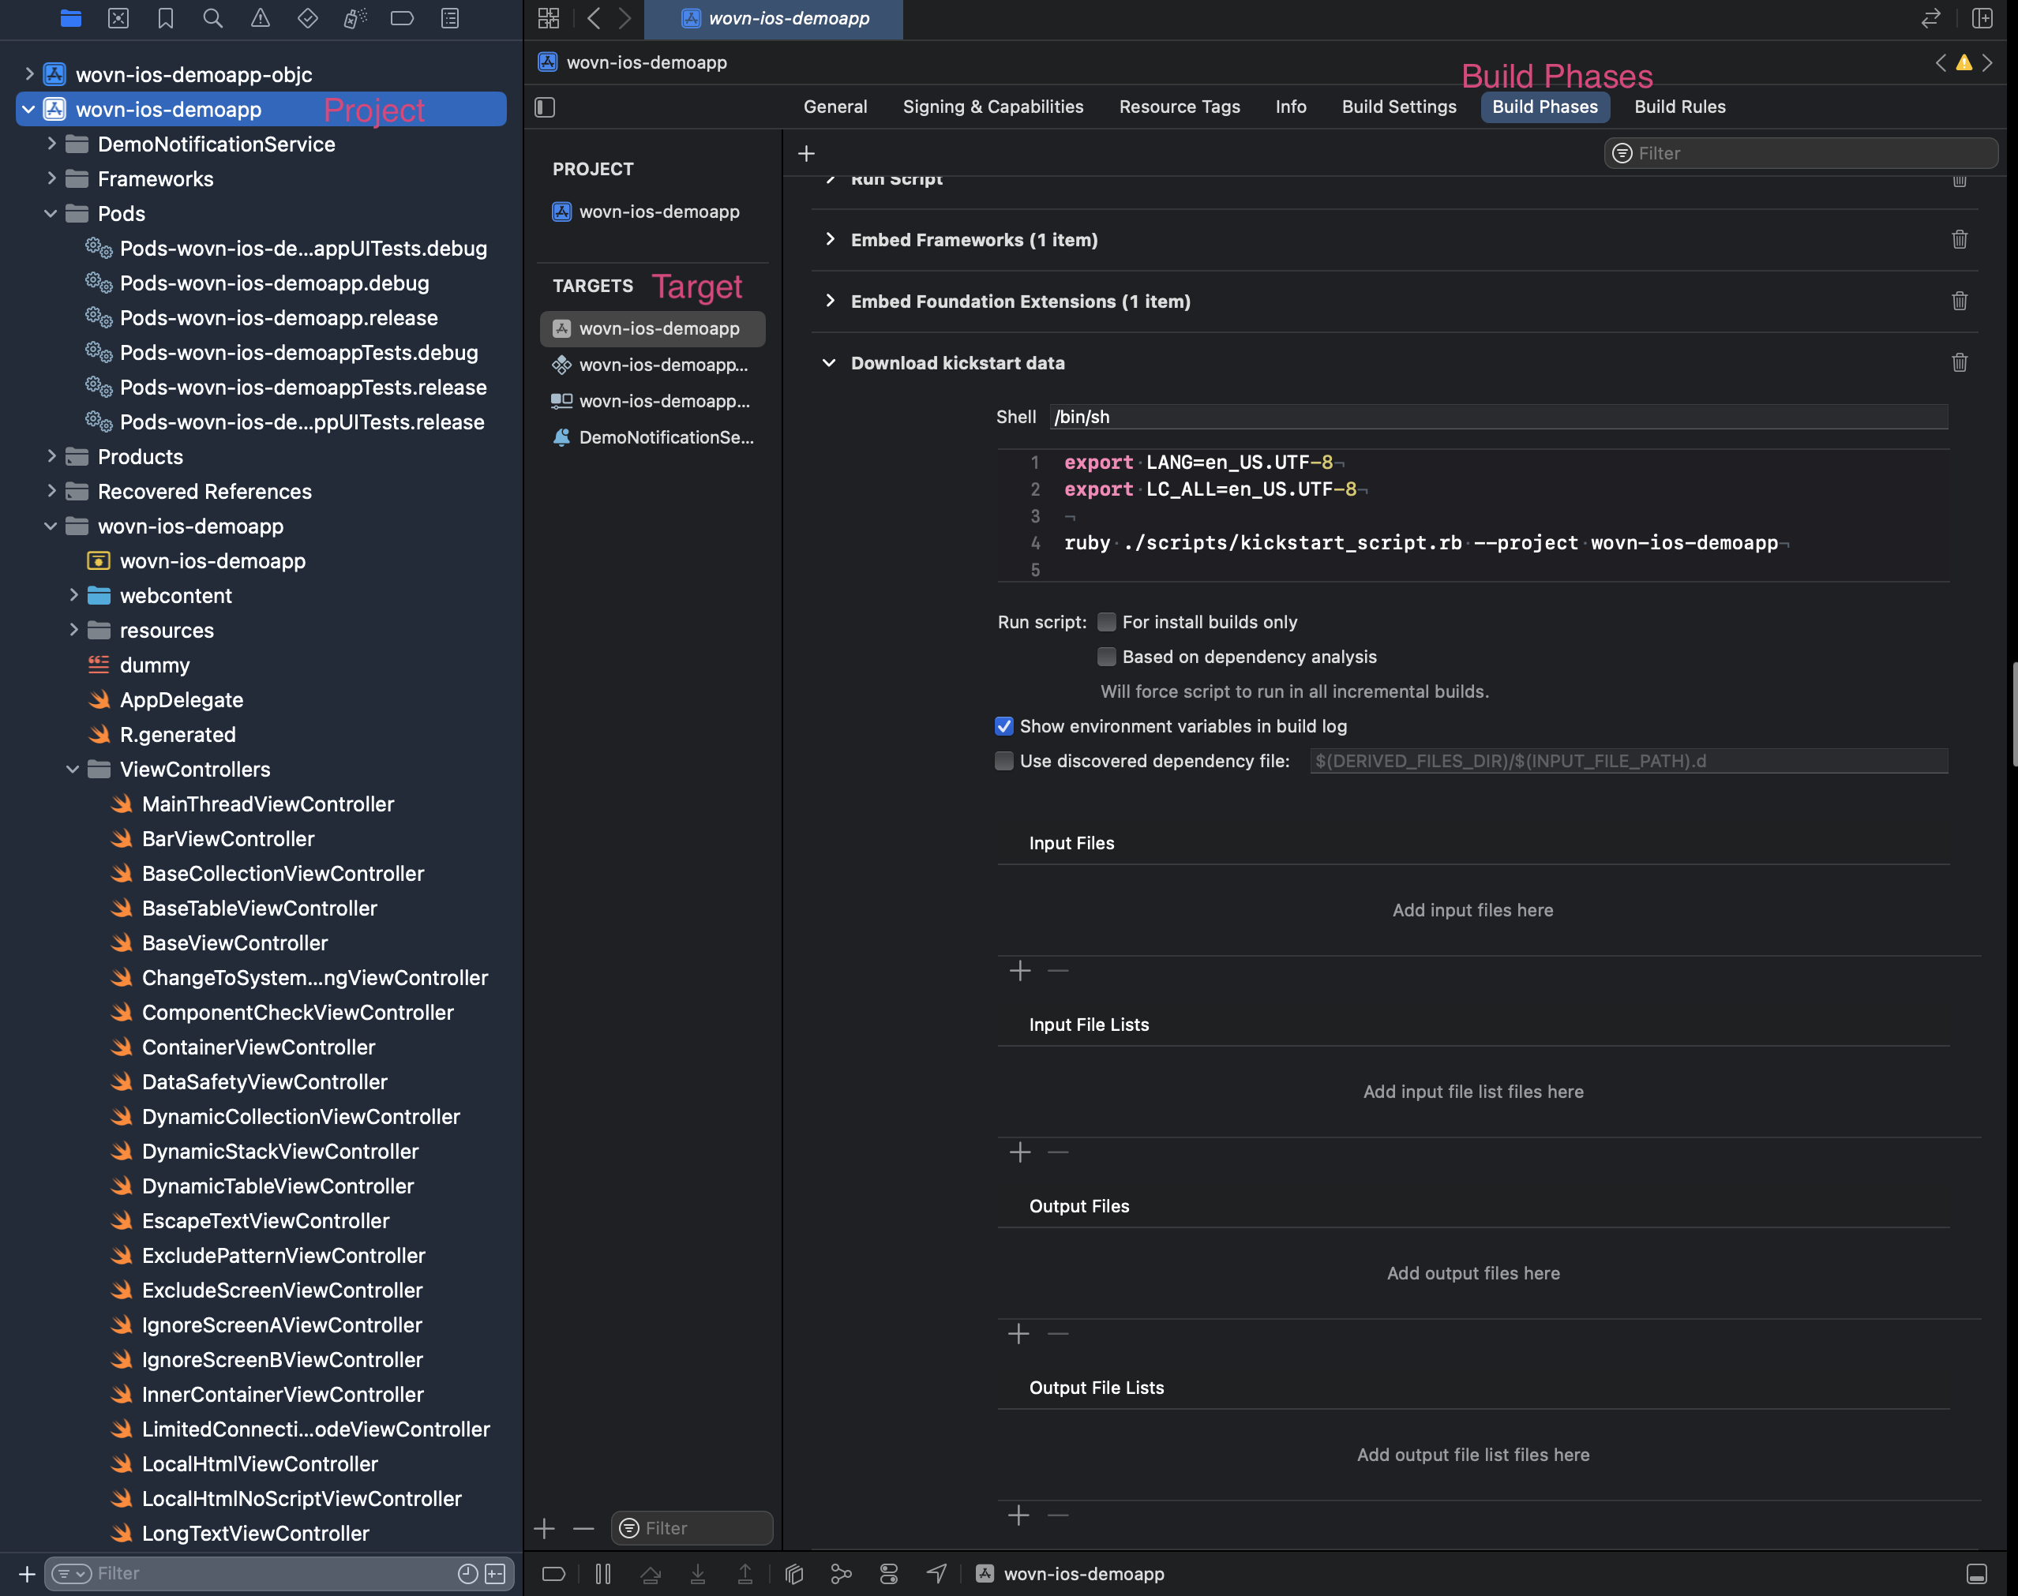2018x1596 pixels.
Task: Go forward with editor forward arrow
Action: (x=625, y=17)
